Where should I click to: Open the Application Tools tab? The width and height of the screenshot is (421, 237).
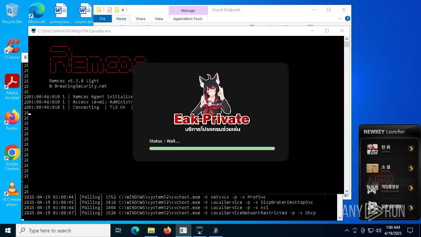(188, 19)
